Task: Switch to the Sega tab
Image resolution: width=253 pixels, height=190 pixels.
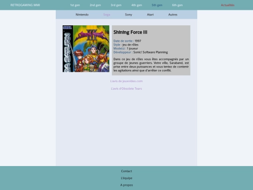Action: click(x=107, y=15)
